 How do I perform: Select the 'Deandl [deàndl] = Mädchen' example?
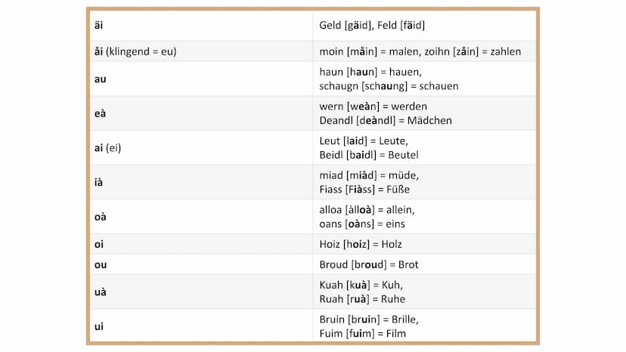coord(386,121)
